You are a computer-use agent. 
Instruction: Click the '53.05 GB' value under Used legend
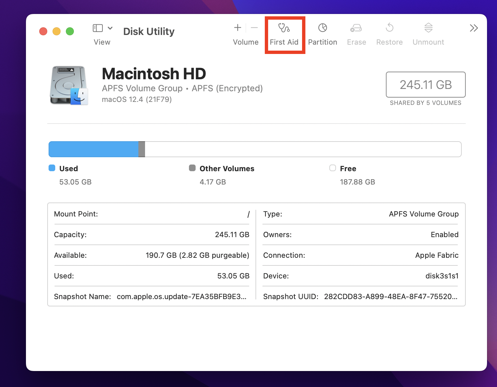pos(76,182)
